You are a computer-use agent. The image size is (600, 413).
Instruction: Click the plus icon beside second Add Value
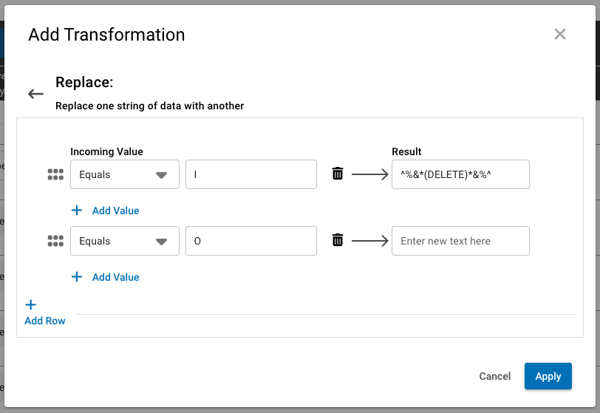click(x=77, y=277)
